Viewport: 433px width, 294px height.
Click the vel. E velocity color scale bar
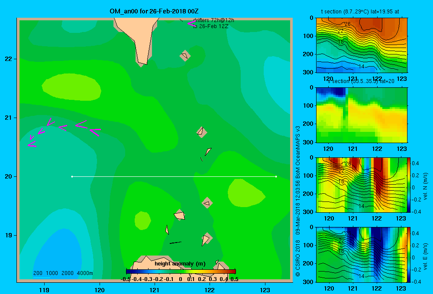coord(409,255)
